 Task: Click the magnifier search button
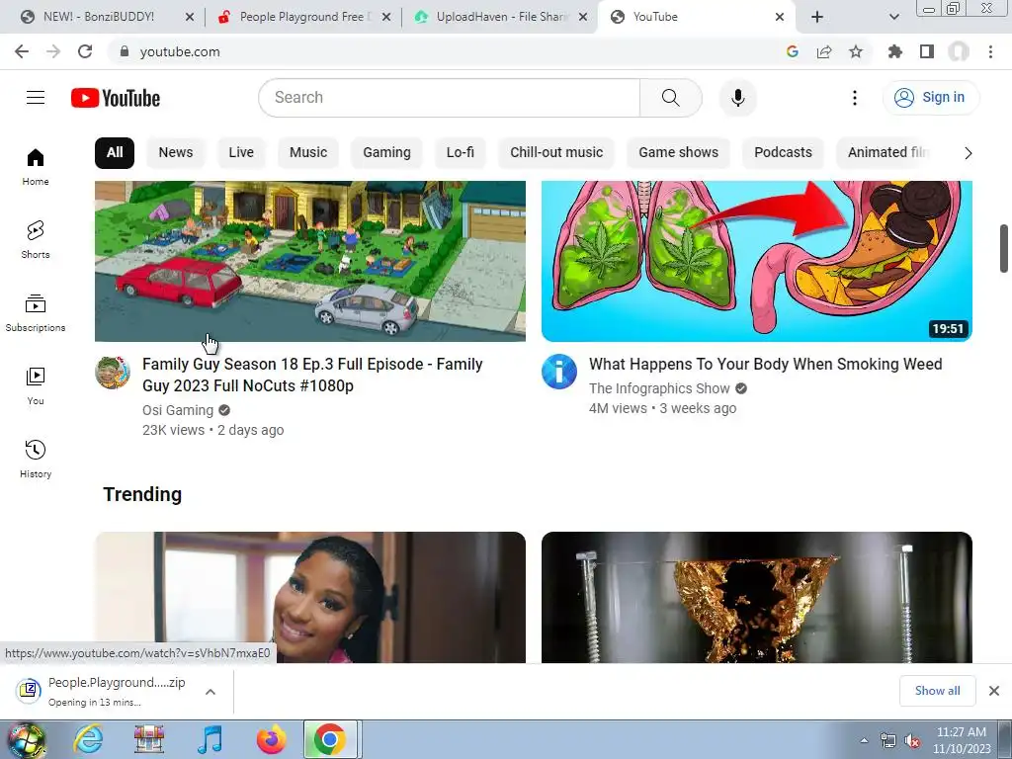click(671, 98)
